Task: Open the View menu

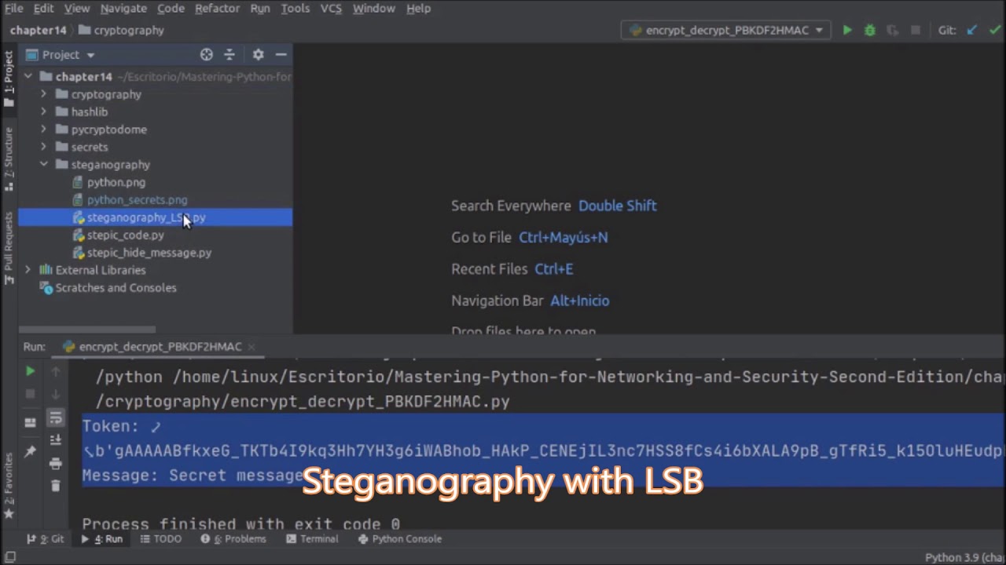Action: tap(77, 8)
